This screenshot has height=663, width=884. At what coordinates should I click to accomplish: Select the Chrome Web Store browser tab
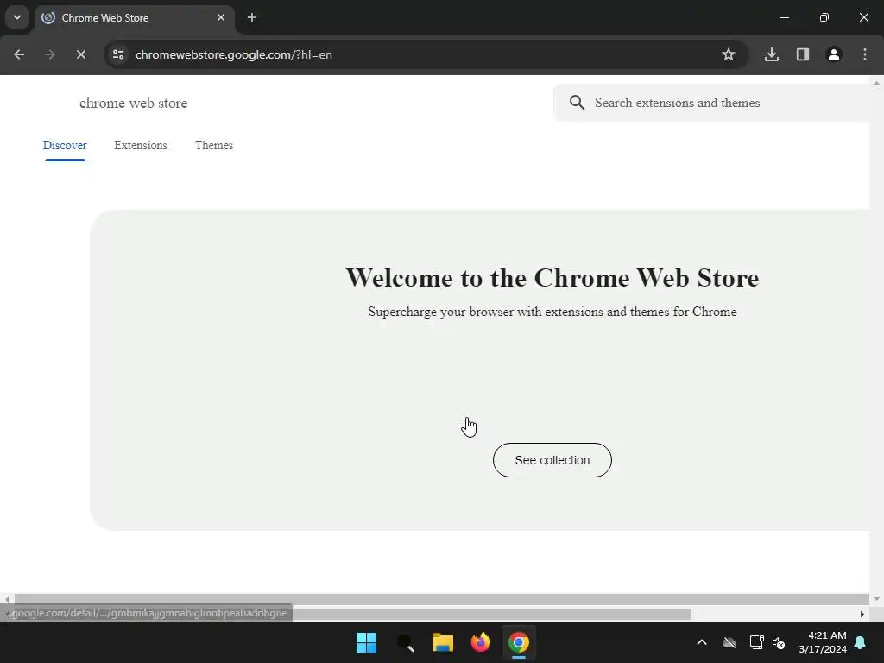click(x=134, y=18)
